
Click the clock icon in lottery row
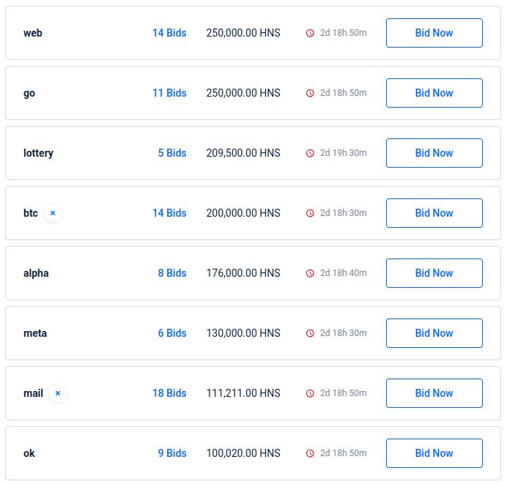(310, 153)
